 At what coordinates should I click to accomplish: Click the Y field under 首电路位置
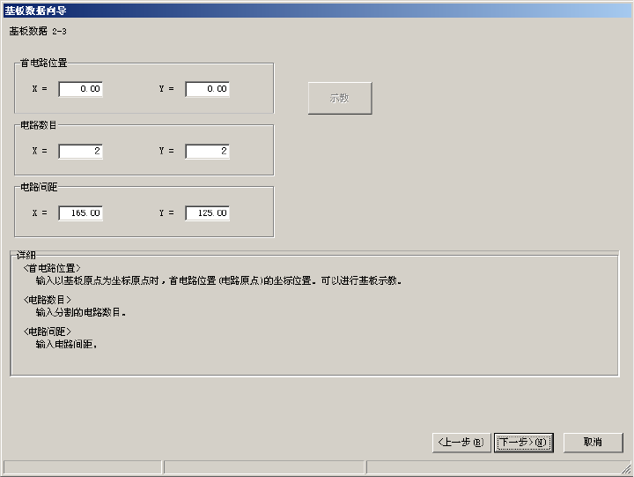(208, 89)
